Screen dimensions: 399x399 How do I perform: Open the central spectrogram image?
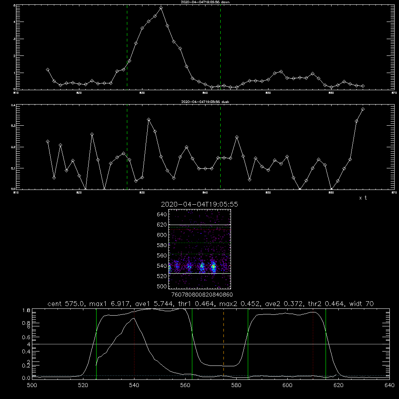click(200, 249)
